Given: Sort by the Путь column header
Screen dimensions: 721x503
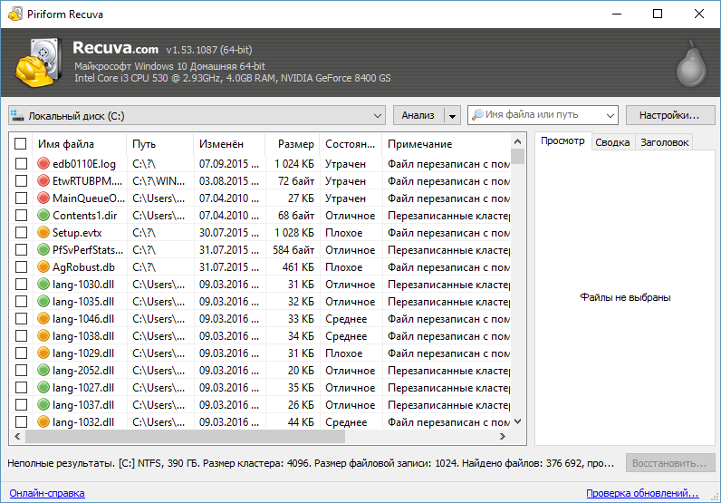Looking at the screenshot, I should pos(160,144).
